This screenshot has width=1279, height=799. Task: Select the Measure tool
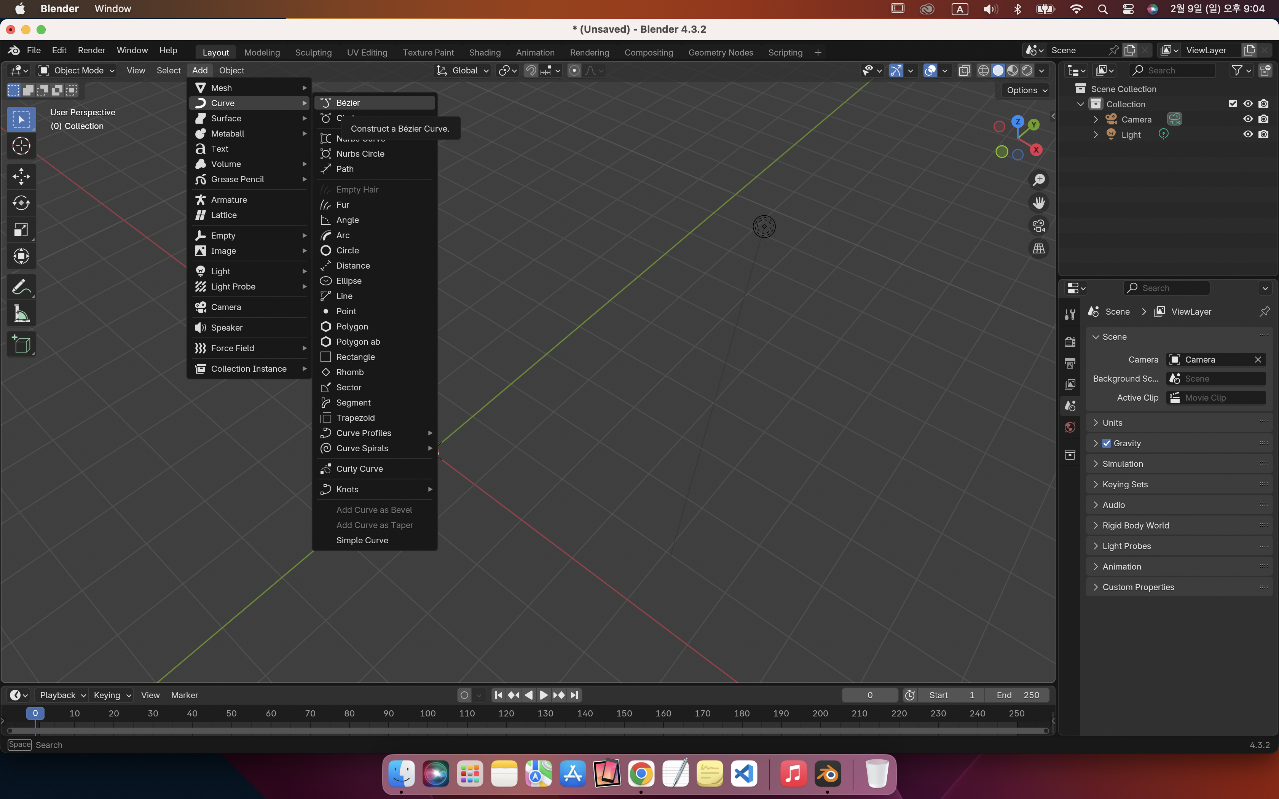(x=21, y=314)
